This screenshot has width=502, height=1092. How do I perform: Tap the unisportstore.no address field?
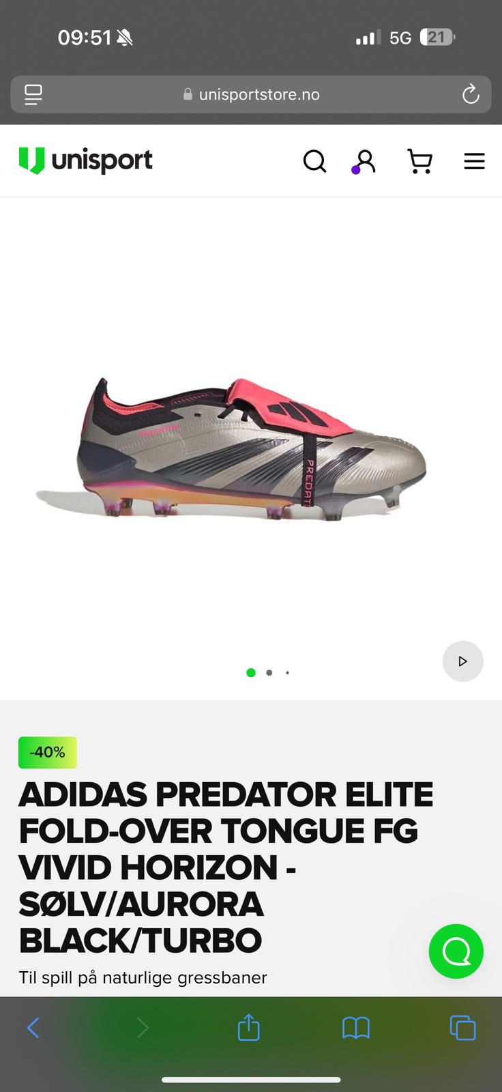(251, 94)
